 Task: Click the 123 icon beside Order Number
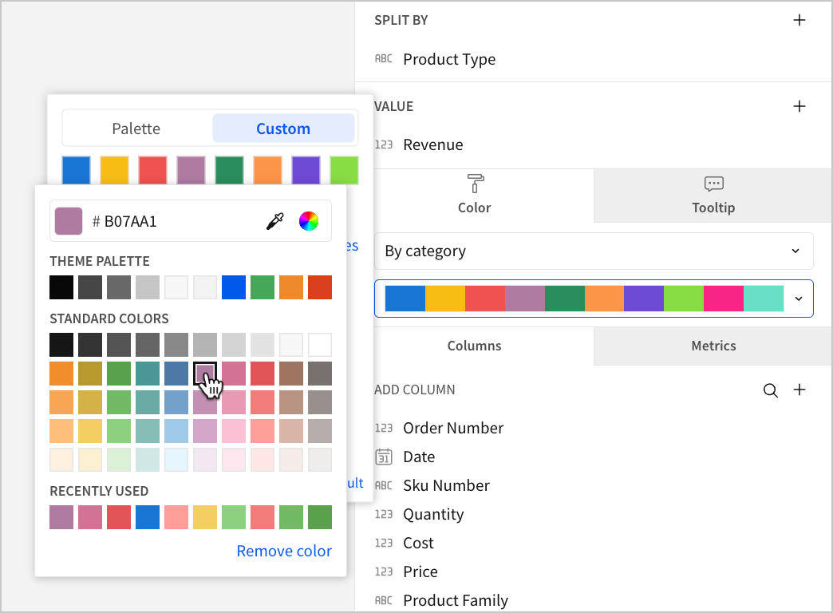(x=384, y=428)
